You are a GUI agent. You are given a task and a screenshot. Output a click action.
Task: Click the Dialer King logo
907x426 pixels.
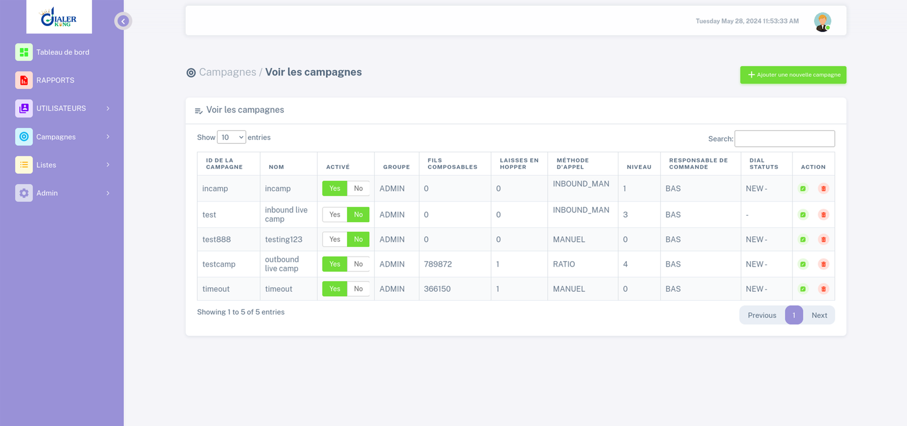(x=59, y=17)
